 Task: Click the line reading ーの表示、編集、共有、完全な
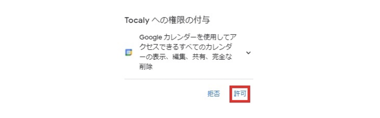tap(186, 57)
